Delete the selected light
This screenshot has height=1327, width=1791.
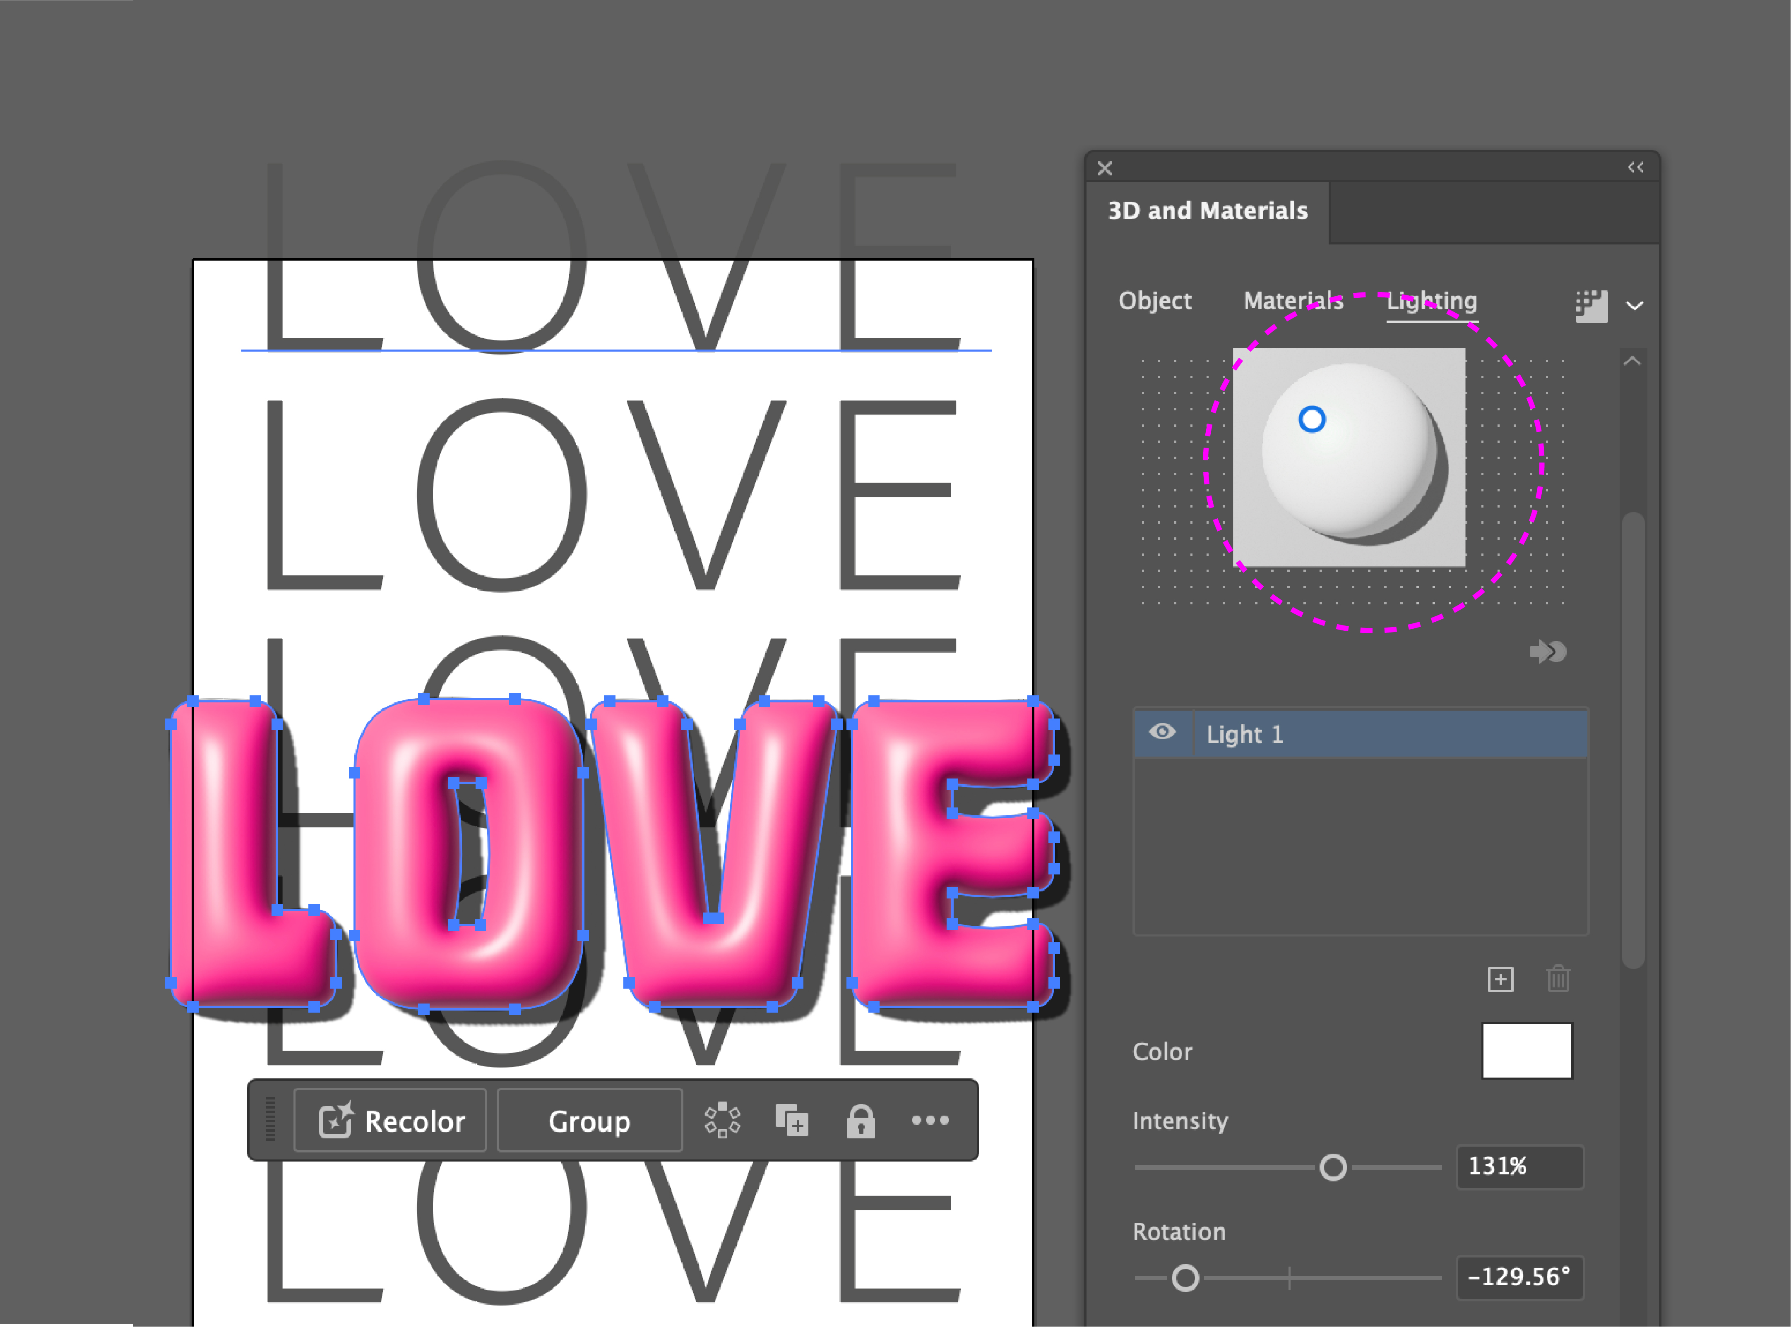(1558, 979)
